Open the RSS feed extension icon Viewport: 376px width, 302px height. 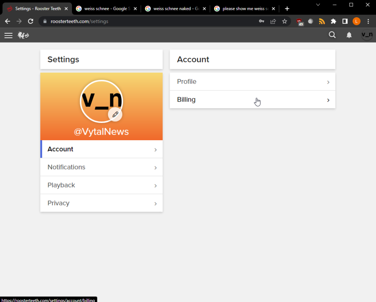click(x=322, y=21)
